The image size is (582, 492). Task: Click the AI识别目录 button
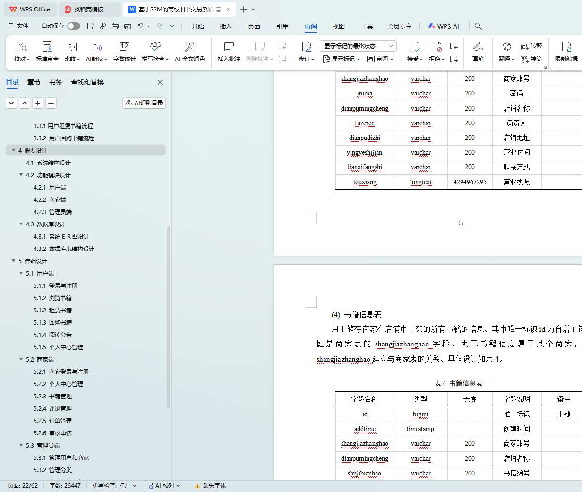(x=144, y=103)
